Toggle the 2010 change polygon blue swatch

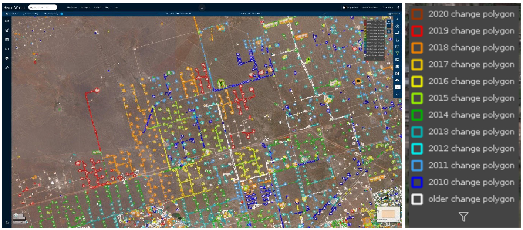point(417,182)
